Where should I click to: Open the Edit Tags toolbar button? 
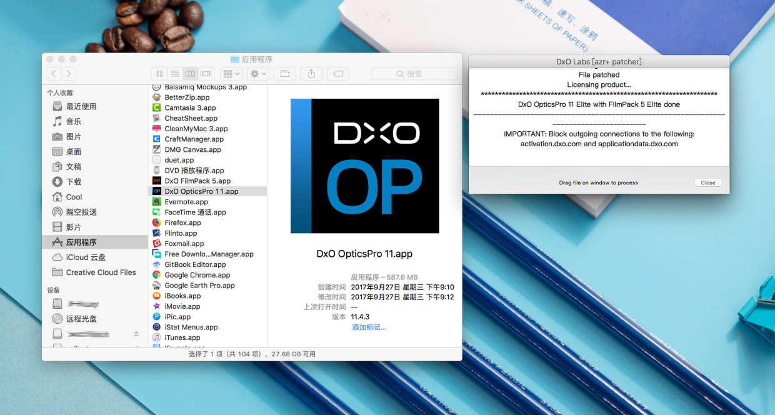pos(338,74)
